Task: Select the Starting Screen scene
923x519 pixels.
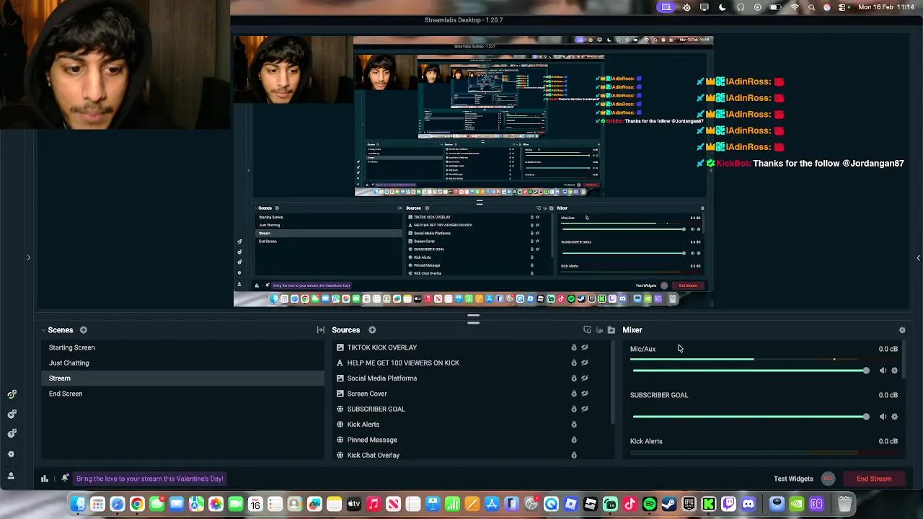Action: click(x=182, y=347)
